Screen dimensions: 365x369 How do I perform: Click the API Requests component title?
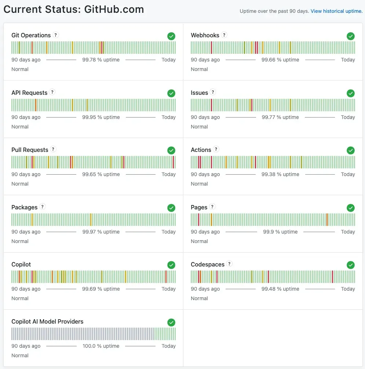coord(29,93)
